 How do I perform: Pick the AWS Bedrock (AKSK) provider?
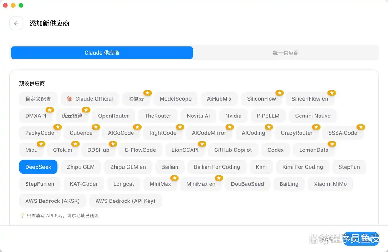[52, 201]
